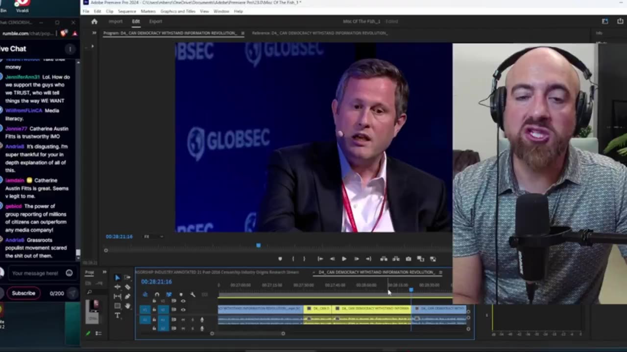Step forward one frame
The height and width of the screenshot is (352, 627).
(357, 259)
